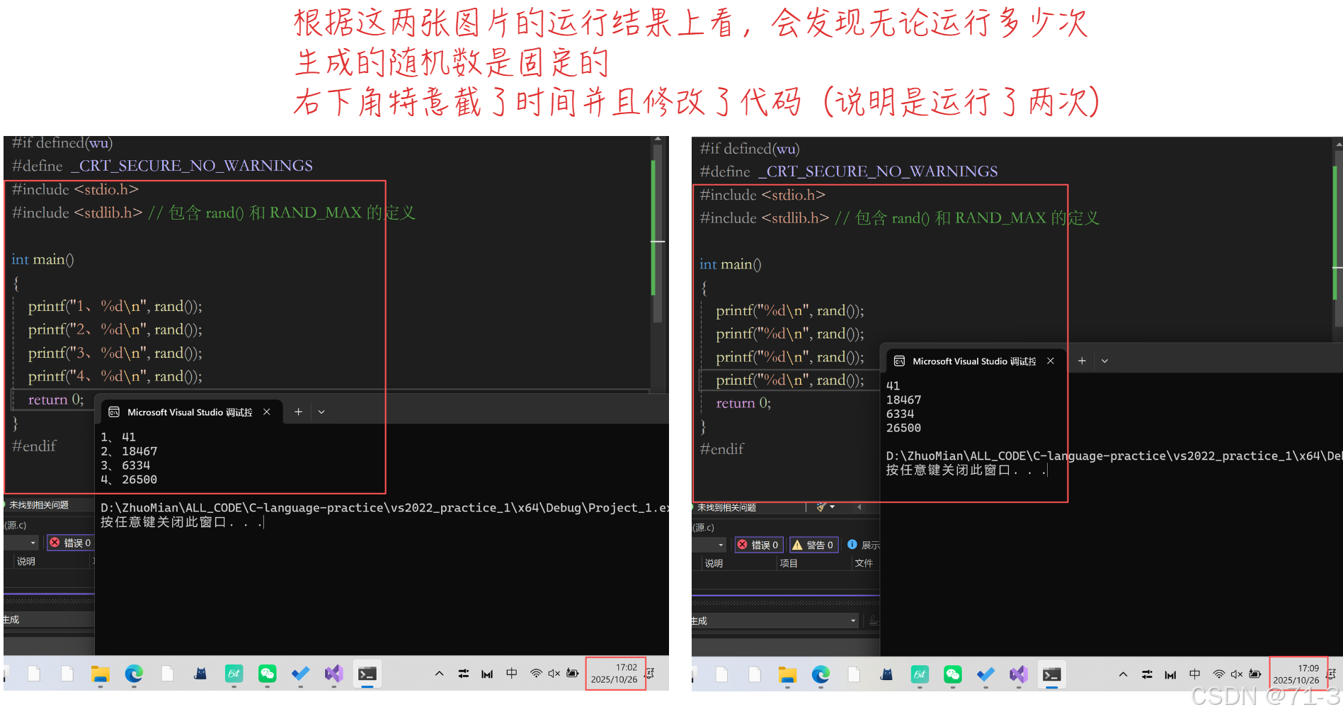
Task: Select the terminal icon in right taskbar
Action: 1052,674
